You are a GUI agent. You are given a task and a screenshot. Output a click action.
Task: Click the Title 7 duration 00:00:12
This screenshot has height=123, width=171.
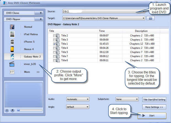point(104,56)
